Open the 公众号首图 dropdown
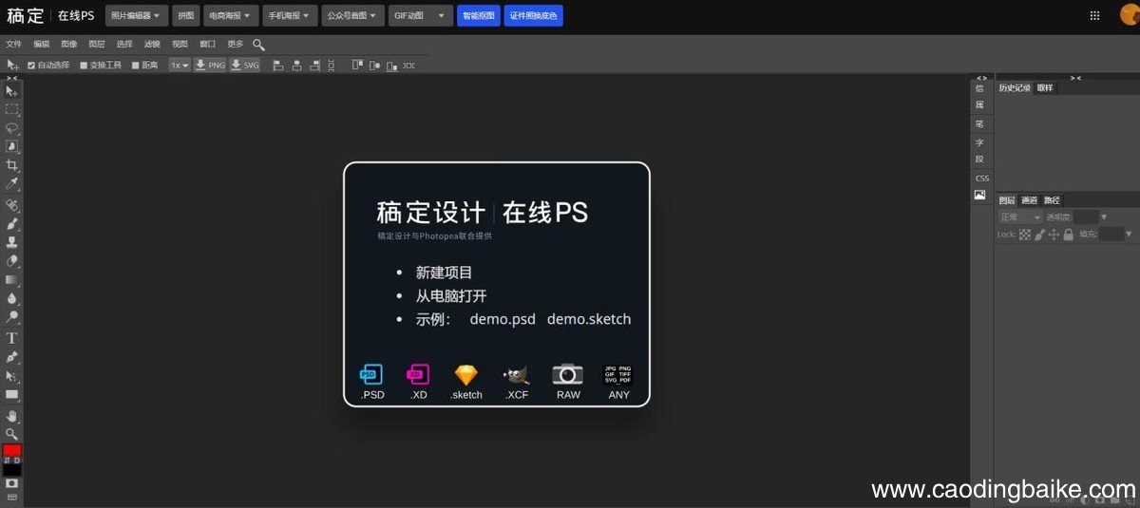Image resolution: width=1140 pixels, height=508 pixels. pos(352,16)
